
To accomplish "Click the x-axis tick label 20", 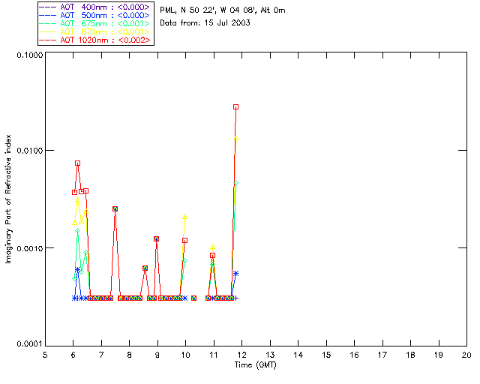I will pos(466,355).
